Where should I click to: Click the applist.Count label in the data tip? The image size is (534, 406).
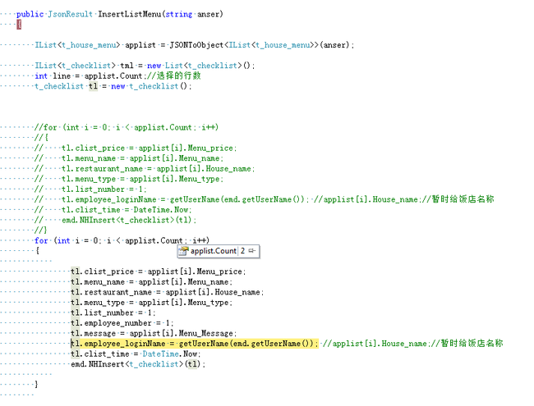point(214,251)
